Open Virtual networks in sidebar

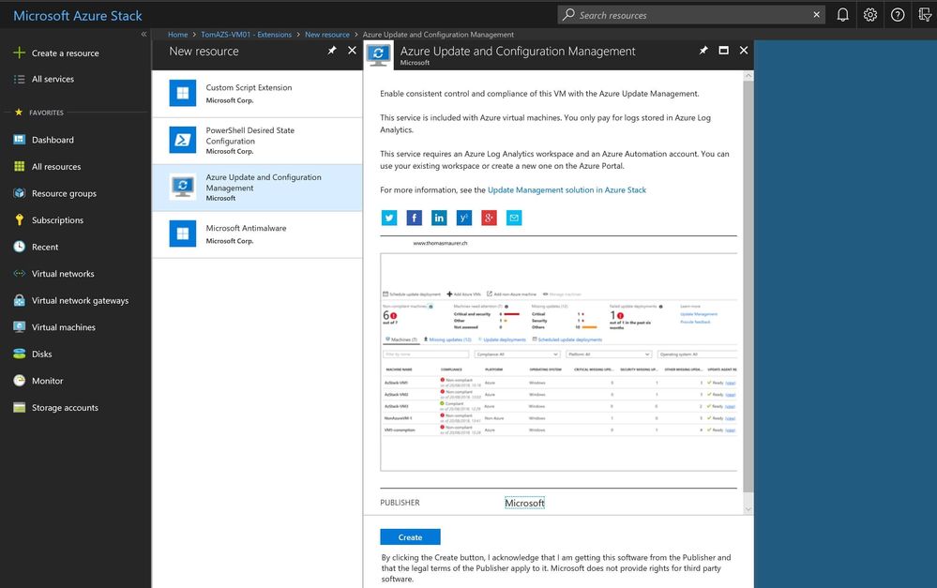point(63,274)
